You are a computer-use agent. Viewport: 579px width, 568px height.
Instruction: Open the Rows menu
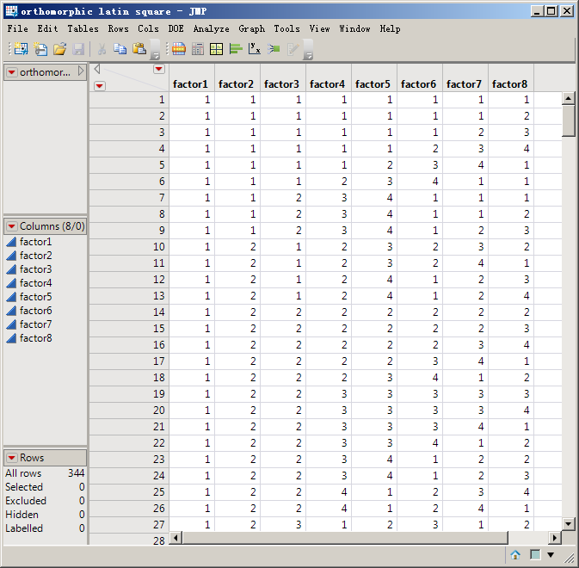118,28
